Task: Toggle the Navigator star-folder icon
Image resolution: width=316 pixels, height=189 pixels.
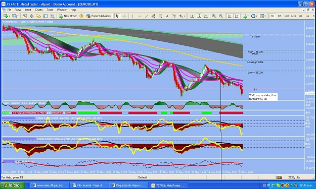Action: (x=38, y=16)
